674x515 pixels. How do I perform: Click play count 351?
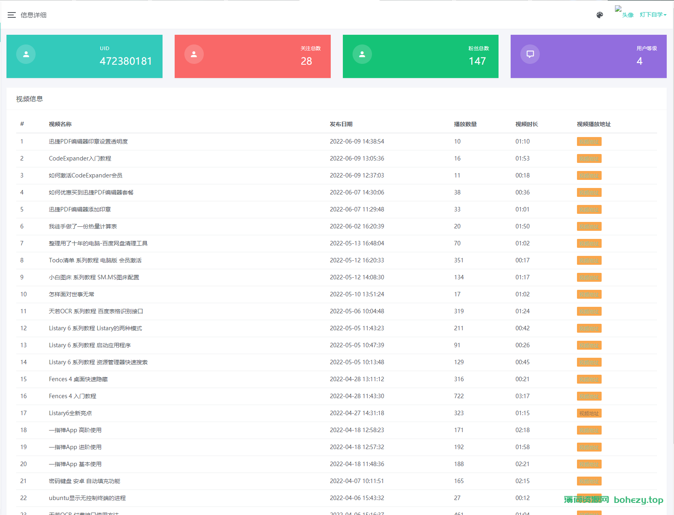pyautogui.click(x=459, y=260)
